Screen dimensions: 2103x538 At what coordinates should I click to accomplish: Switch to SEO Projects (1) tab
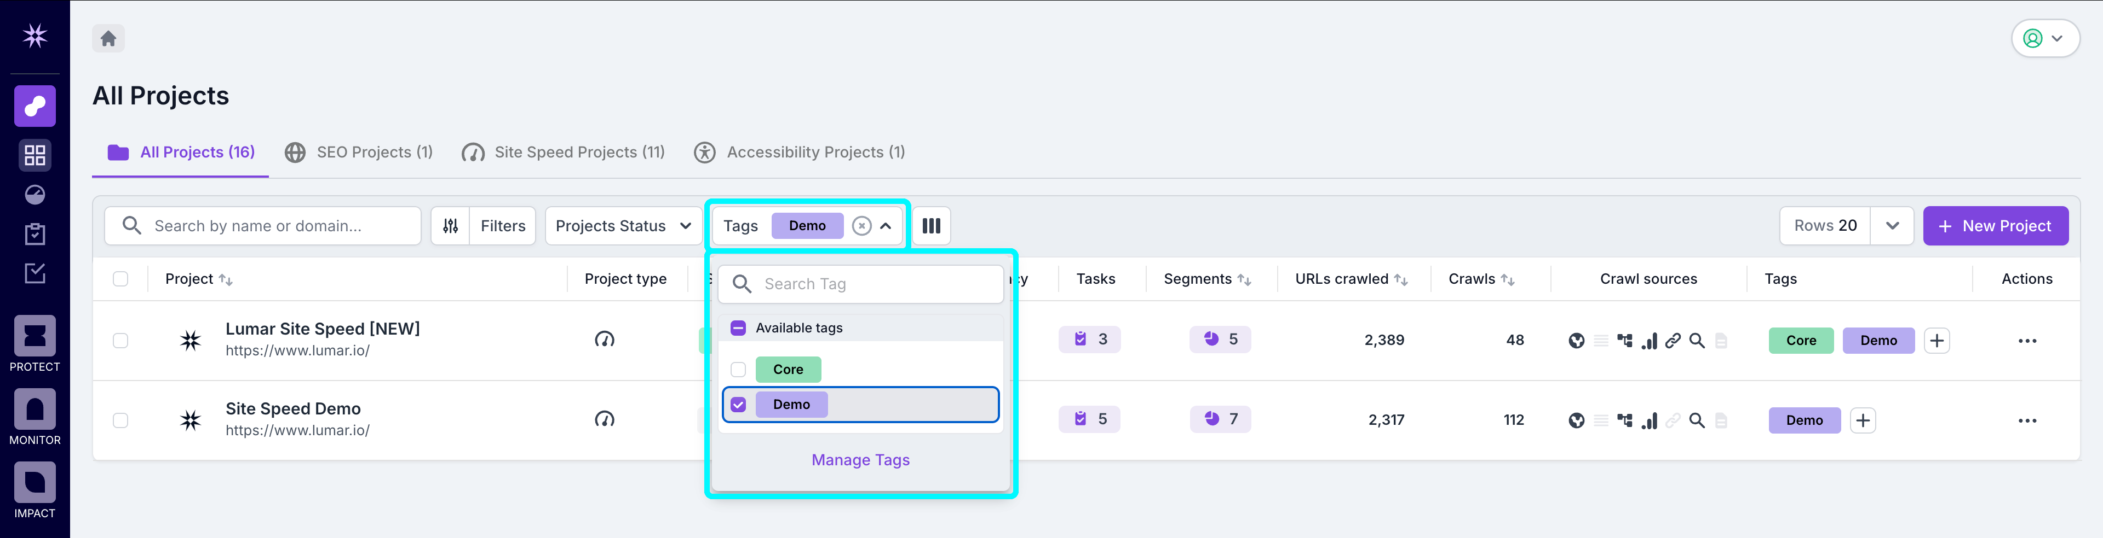[358, 153]
